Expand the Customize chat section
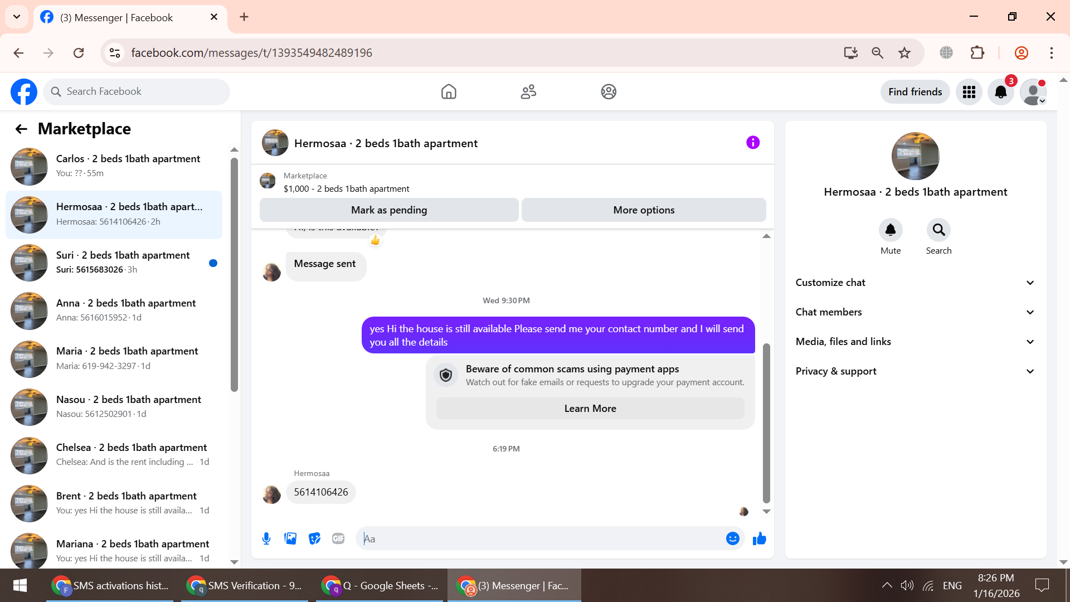This screenshot has height=602, width=1070. pyautogui.click(x=915, y=283)
